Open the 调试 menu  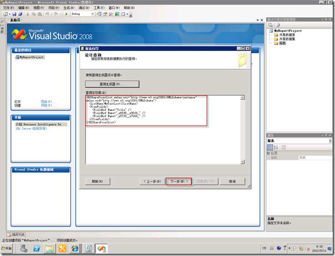[x=84, y=8]
